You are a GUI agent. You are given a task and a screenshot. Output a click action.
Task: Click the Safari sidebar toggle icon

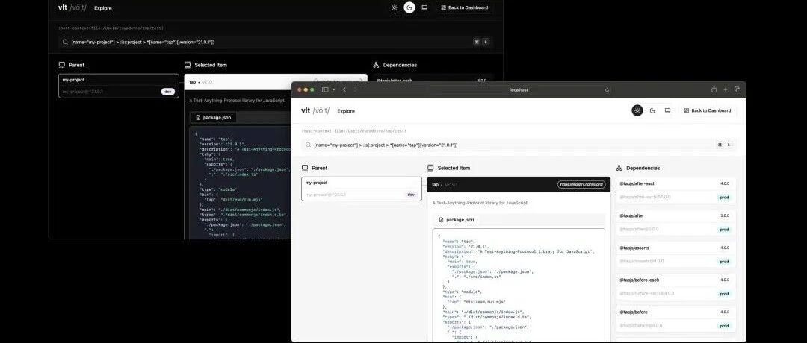(325, 90)
